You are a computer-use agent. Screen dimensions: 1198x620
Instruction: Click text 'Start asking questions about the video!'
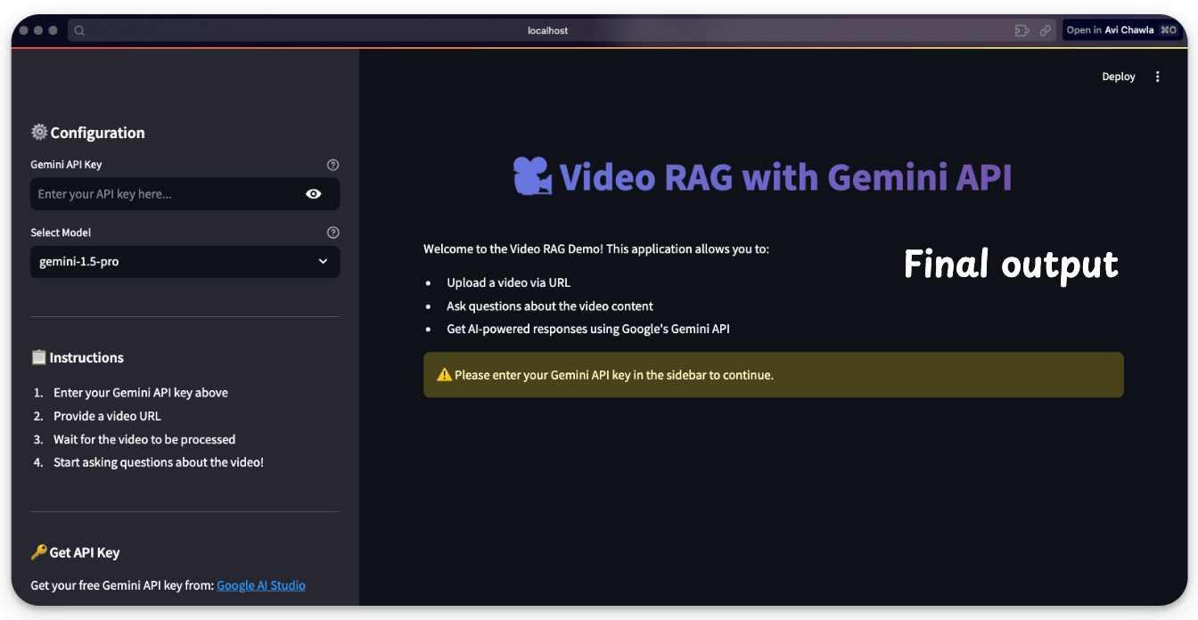tap(159, 462)
